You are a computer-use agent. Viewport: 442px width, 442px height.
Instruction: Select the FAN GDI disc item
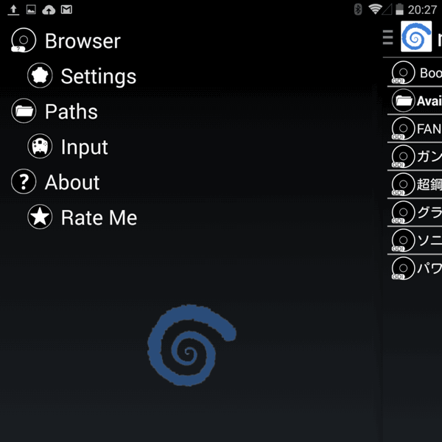415,129
